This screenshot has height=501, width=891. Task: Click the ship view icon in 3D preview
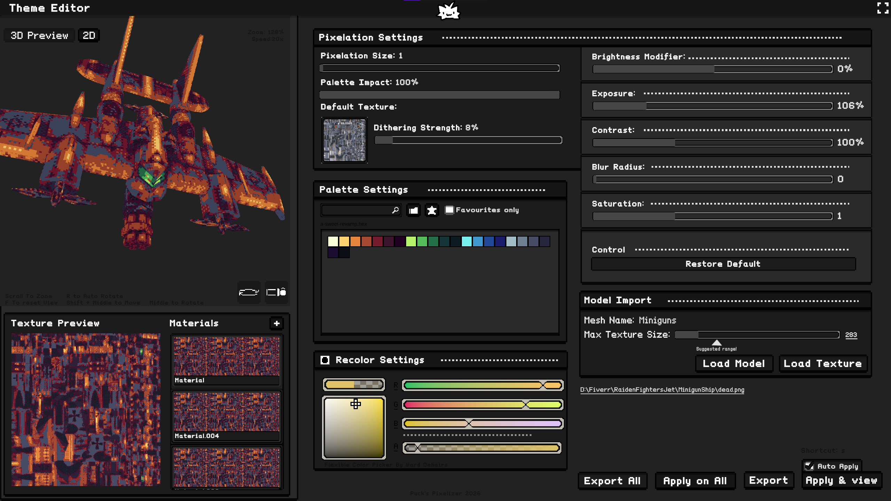(x=249, y=292)
